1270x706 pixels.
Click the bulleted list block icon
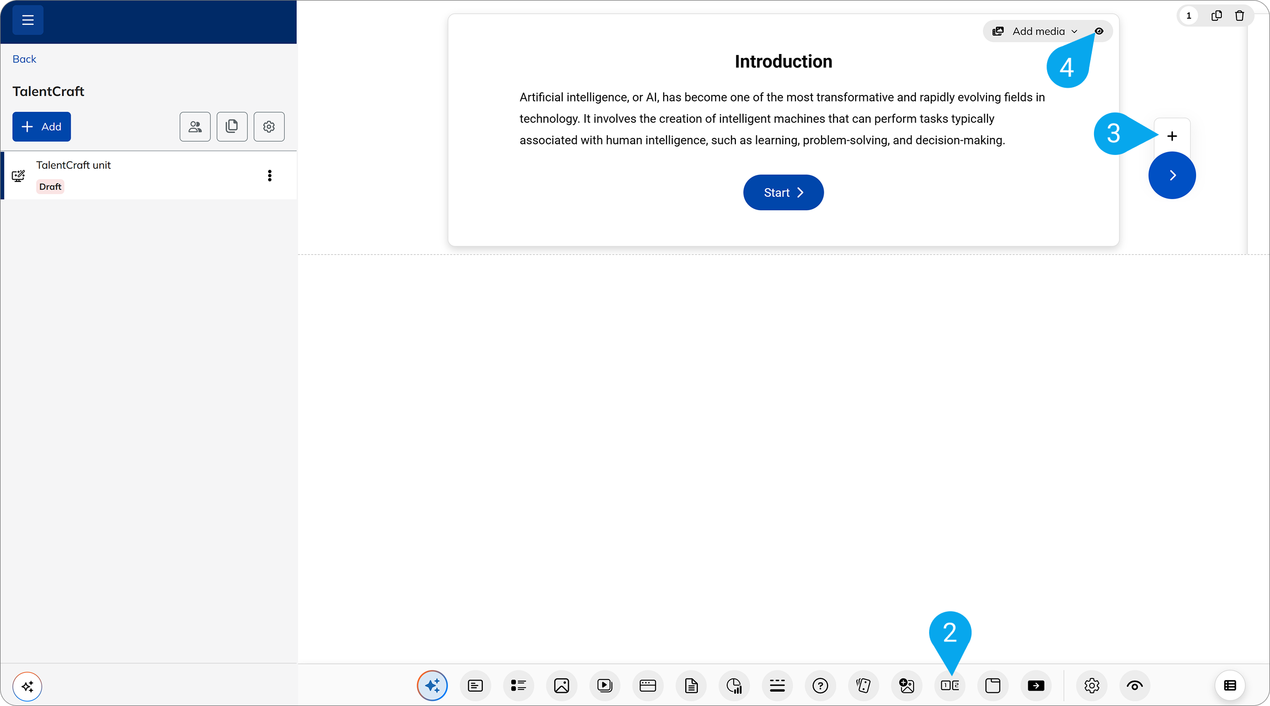click(518, 686)
